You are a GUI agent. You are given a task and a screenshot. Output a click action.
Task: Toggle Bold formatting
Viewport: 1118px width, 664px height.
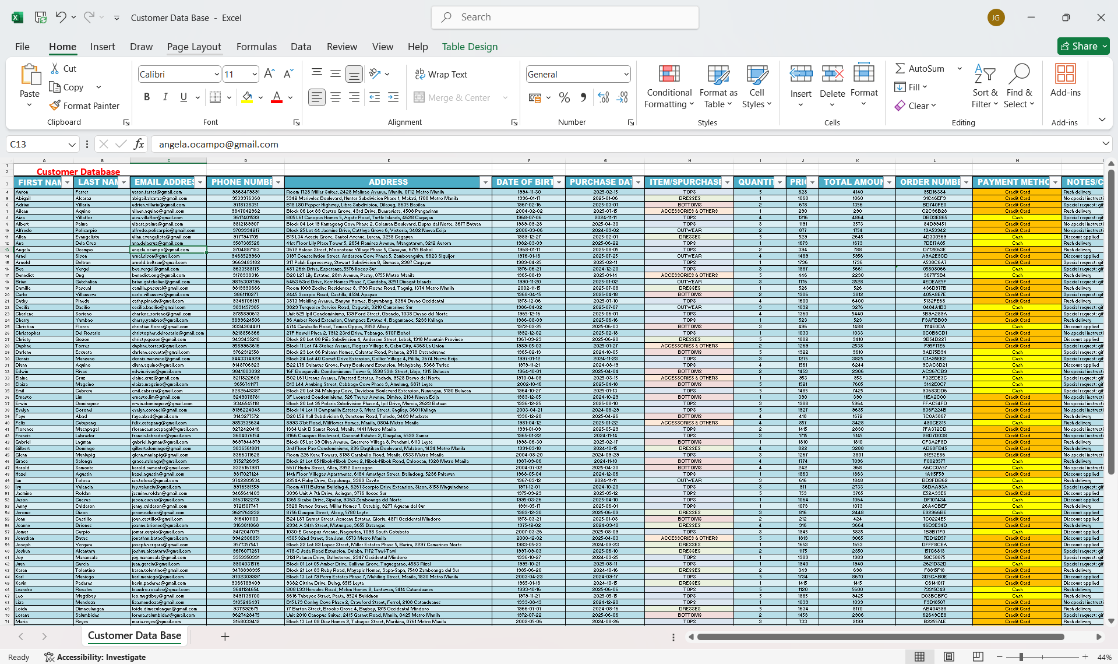(147, 97)
